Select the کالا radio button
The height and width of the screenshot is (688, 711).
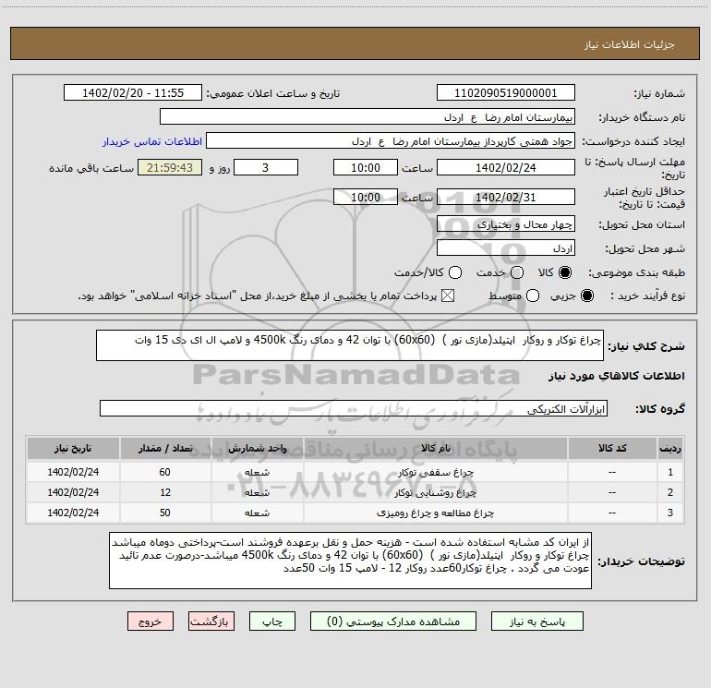pyautogui.click(x=565, y=272)
